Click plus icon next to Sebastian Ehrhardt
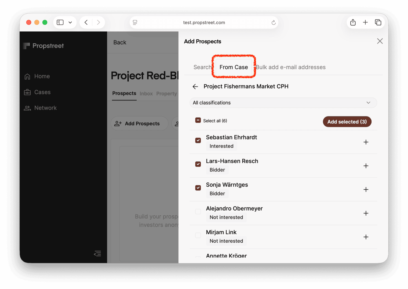This screenshot has width=408, height=289. tap(366, 142)
